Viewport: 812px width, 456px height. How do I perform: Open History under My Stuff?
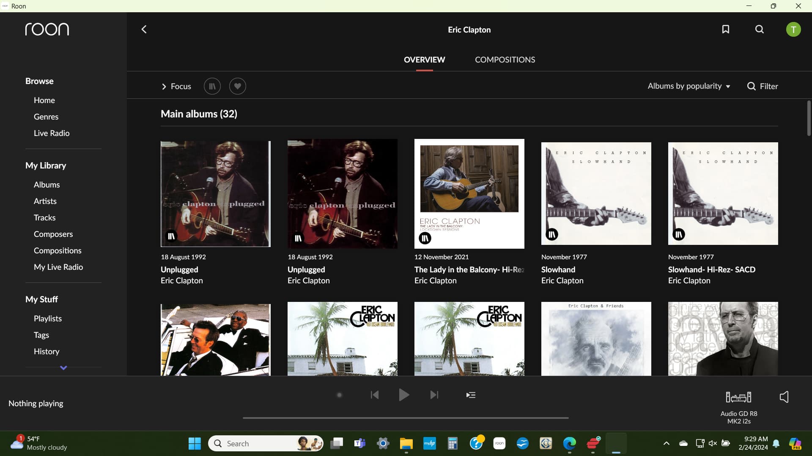pyautogui.click(x=47, y=351)
